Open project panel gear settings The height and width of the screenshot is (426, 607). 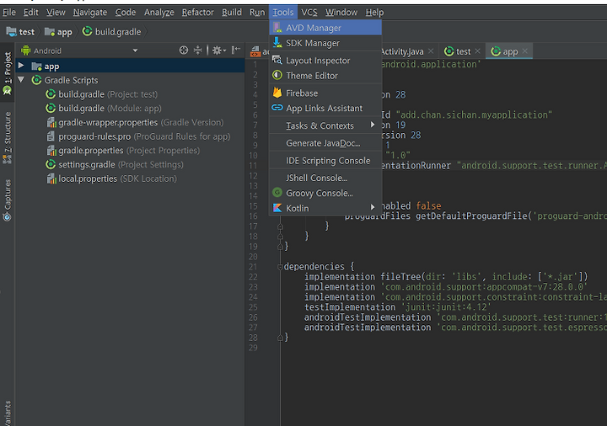click(218, 51)
